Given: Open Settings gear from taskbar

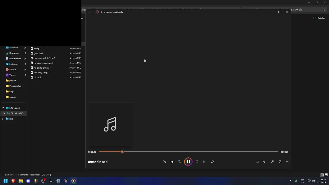Looking at the screenshot, I should click(x=58, y=181).
